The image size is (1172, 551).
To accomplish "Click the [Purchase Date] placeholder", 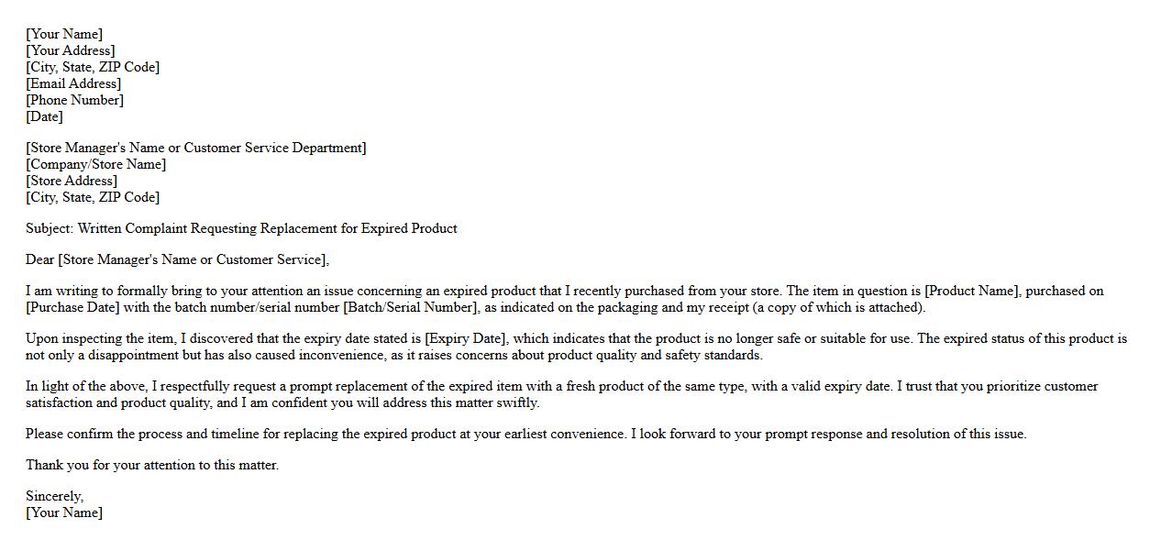I will pos(75,307).
